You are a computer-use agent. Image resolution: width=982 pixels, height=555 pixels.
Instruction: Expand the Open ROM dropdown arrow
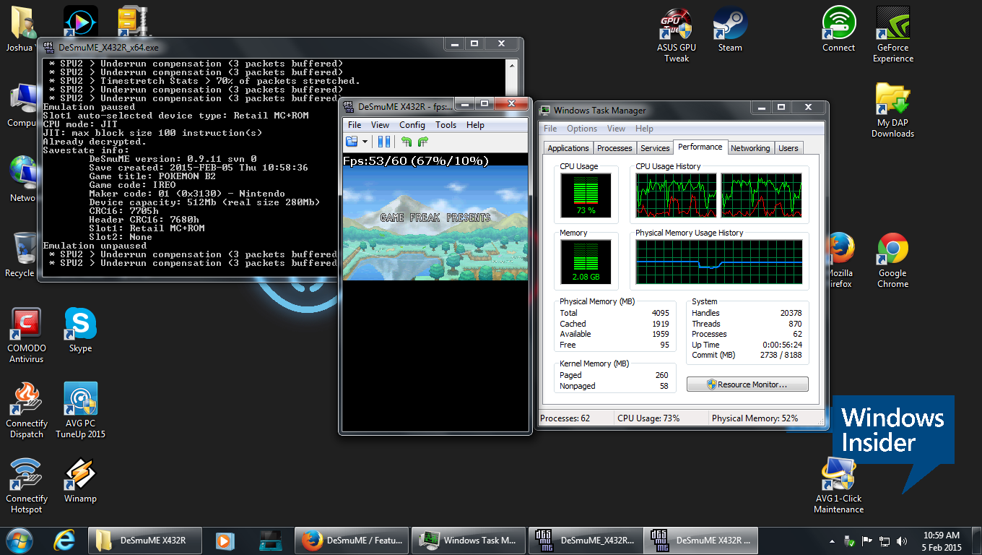(x=365, y=142)
